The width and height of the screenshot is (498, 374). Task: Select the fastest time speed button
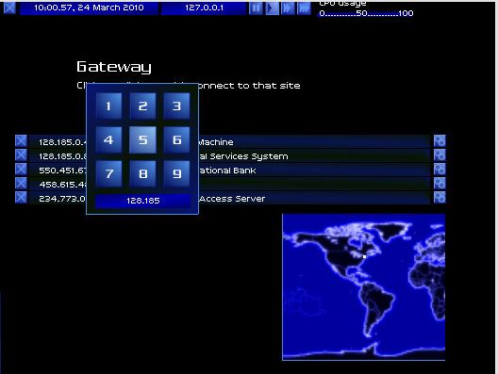pyautogui.click(x=304, y=8)
